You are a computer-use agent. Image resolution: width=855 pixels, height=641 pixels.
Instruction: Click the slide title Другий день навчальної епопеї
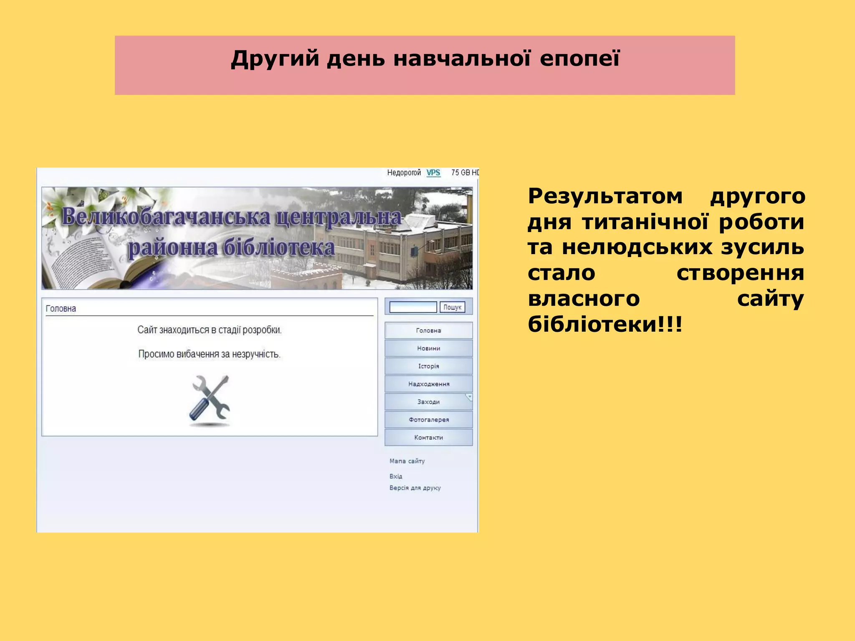pyautogui.click(x=425, y=59)
